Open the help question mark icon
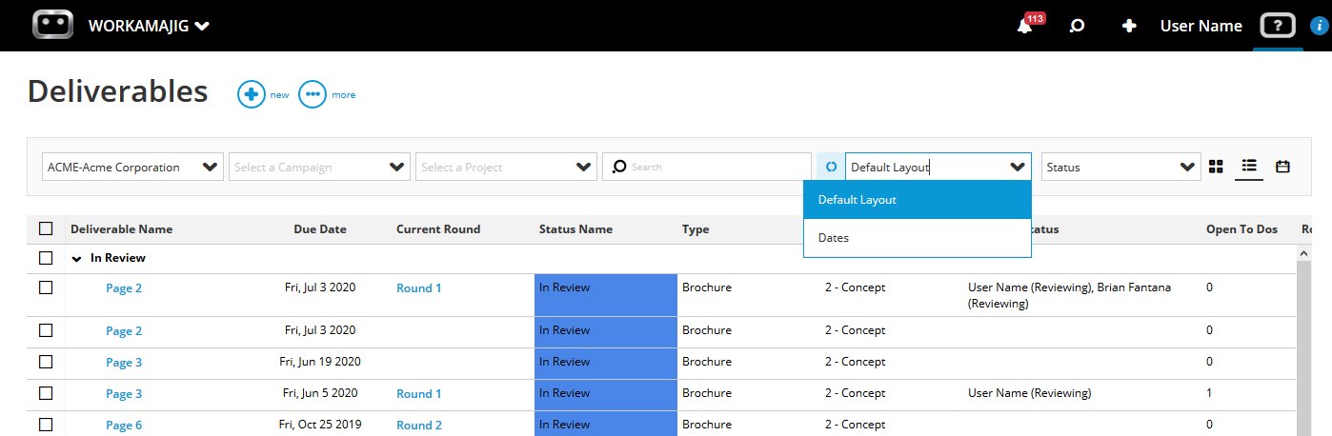This screenshot has width=1332, height=436. [x=1278, y=26]
